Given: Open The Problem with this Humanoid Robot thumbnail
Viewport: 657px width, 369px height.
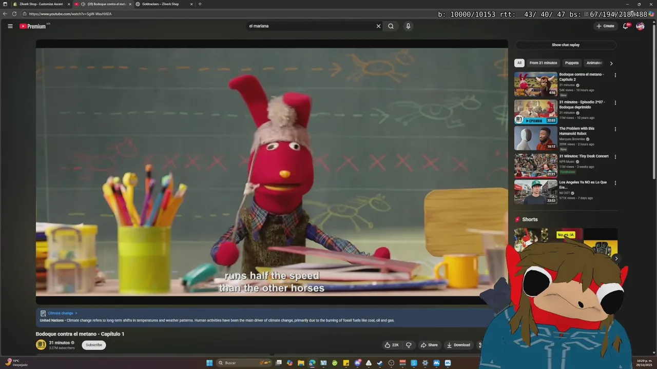Looking at the screenshot, I should pos(536,138).
